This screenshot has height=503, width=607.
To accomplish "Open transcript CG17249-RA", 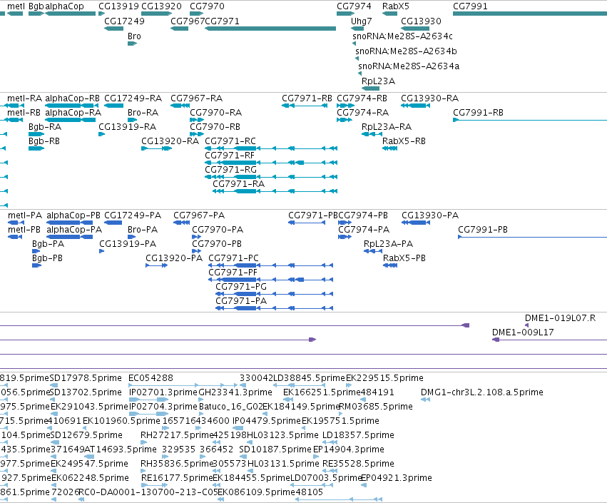I will 133,98.
